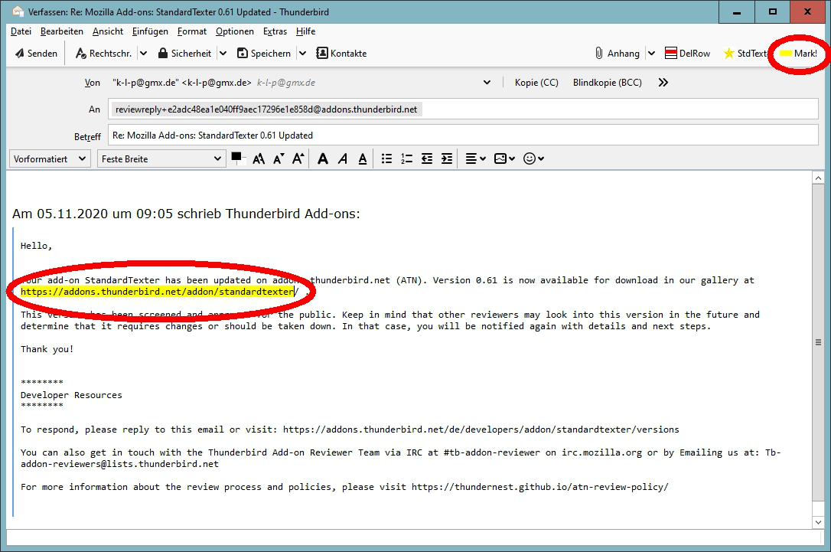
Task: Click the Sicherheit lock button
Action: tap(184, 53)
